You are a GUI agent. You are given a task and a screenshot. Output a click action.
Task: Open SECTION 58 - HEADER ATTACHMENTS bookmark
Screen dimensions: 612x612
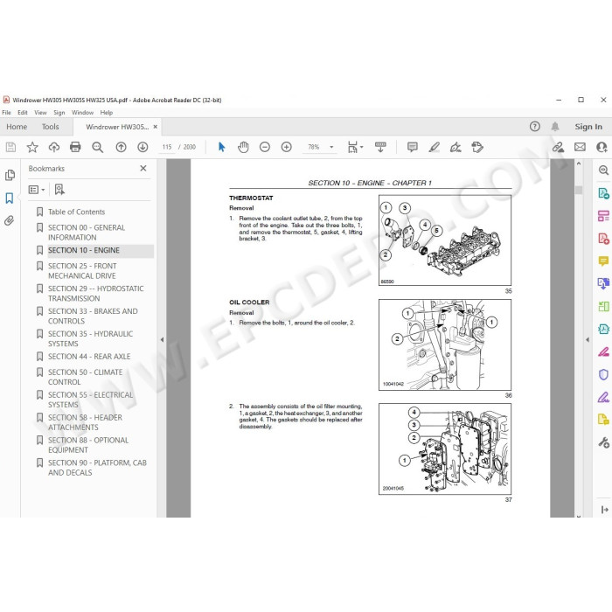(85, 422)
